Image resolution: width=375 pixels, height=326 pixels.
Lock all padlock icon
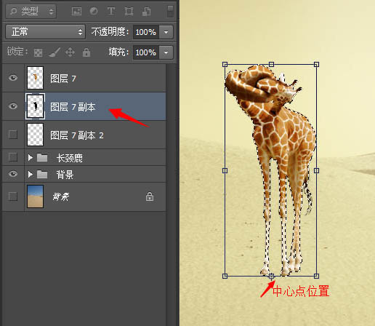pos(86,52)
